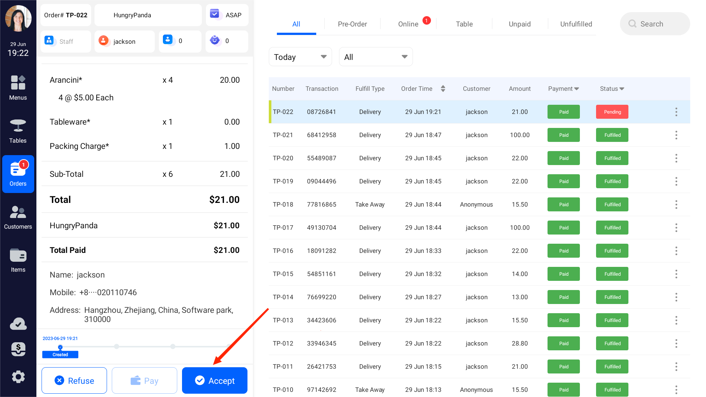Switch to the Table tab
This screenshot has width=706, height=397.
pyautogui.click(x=464, y=24)
